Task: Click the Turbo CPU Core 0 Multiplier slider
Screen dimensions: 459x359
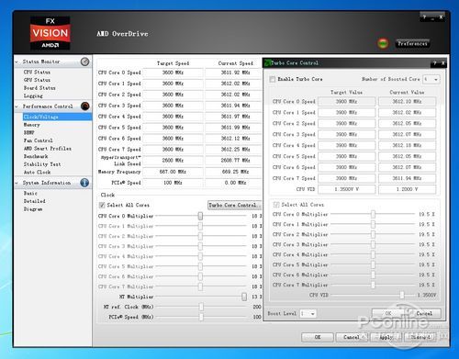Action: (x=373, y=214)
